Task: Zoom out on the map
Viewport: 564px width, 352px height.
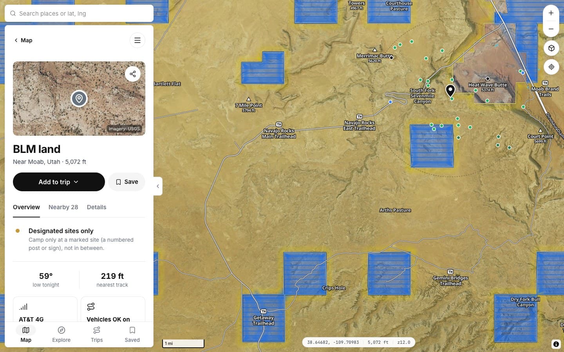Action: pyautogui.click(x=551, y=29)
